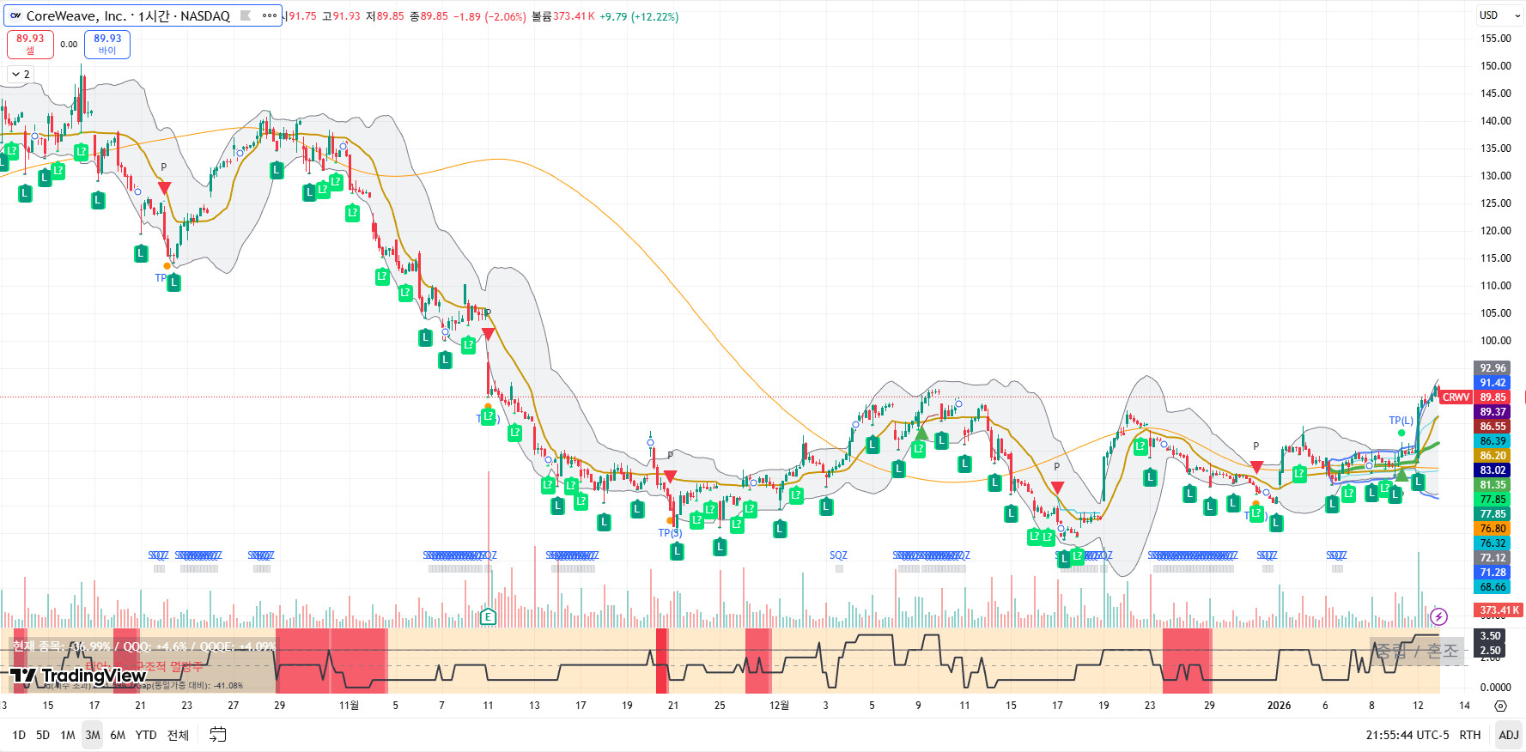Click the 현재 종목 / QQQ comparison text
Screen dimensions: 1526x752
(x=144, y=646)
